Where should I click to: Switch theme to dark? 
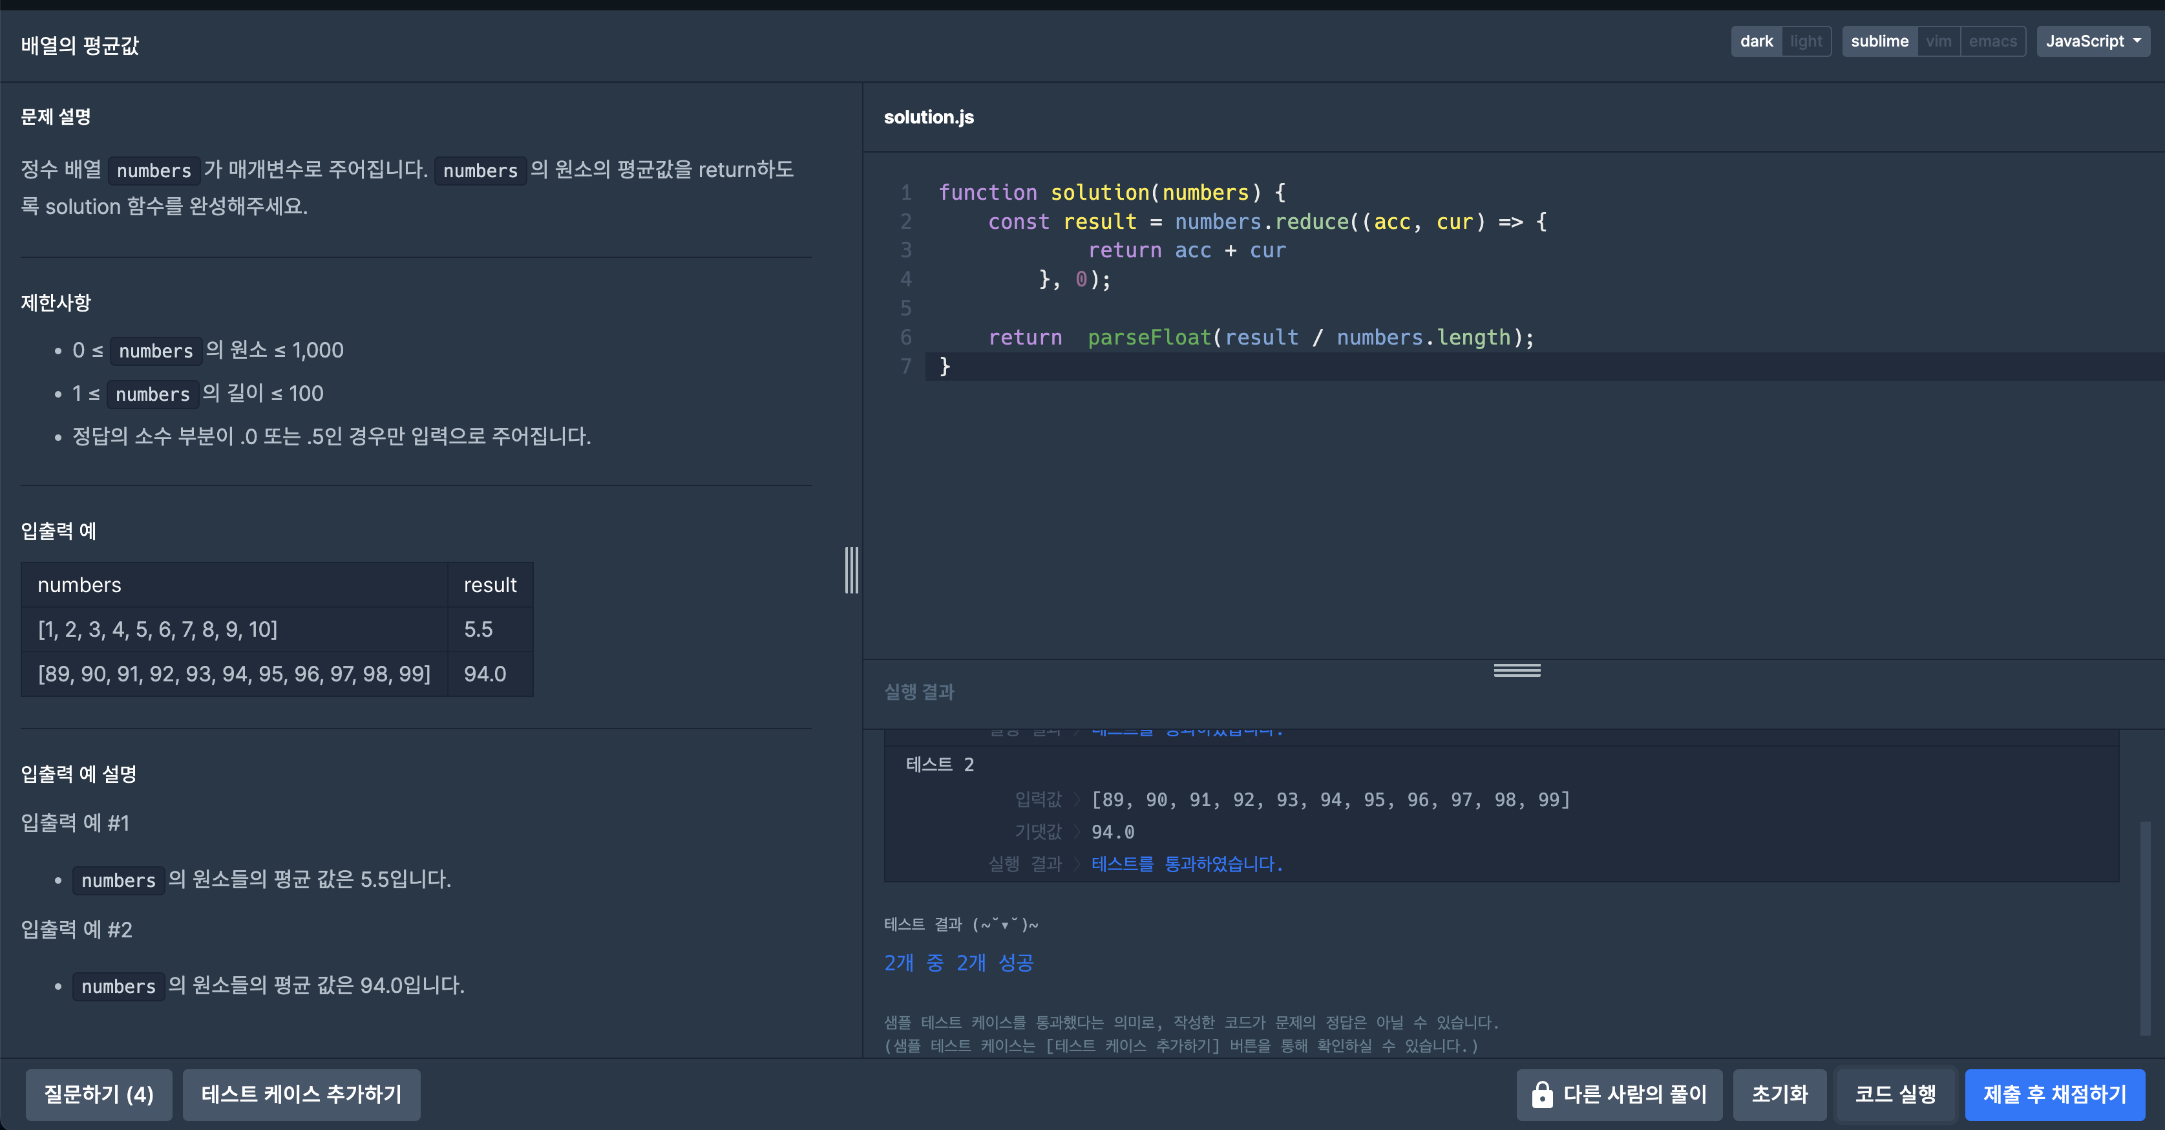(1756, 41)
